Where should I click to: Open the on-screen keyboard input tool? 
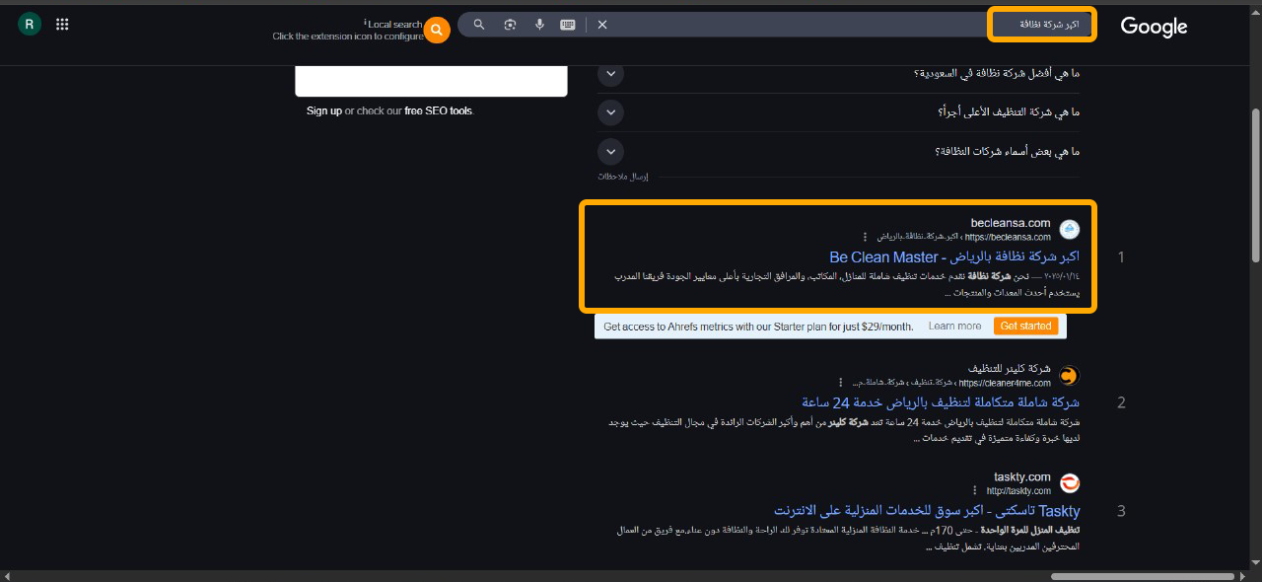(x=568, y=25)
